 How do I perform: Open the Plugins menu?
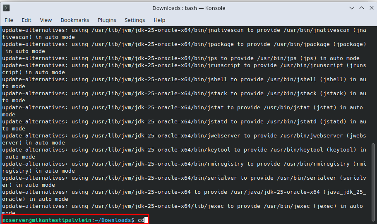[107, 20]
